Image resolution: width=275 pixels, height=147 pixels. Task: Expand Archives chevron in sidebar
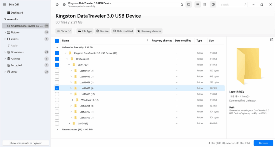(5, 59)
